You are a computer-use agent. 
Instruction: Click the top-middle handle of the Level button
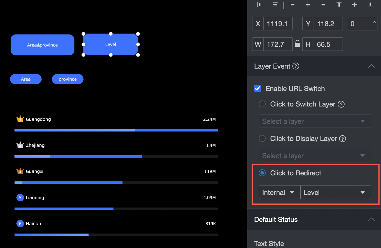click(111, 34)
